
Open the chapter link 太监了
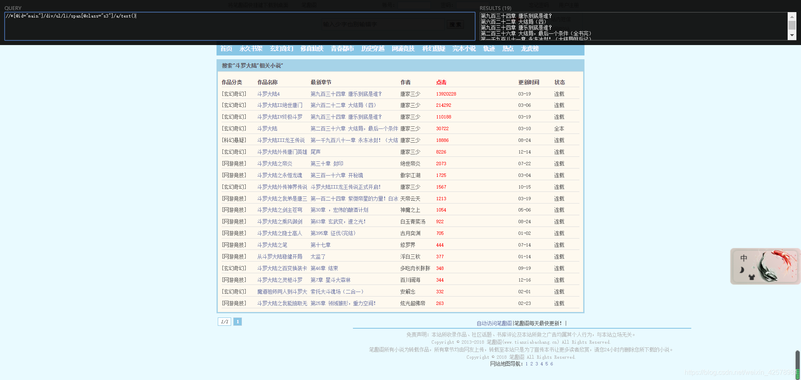point(318,257)
